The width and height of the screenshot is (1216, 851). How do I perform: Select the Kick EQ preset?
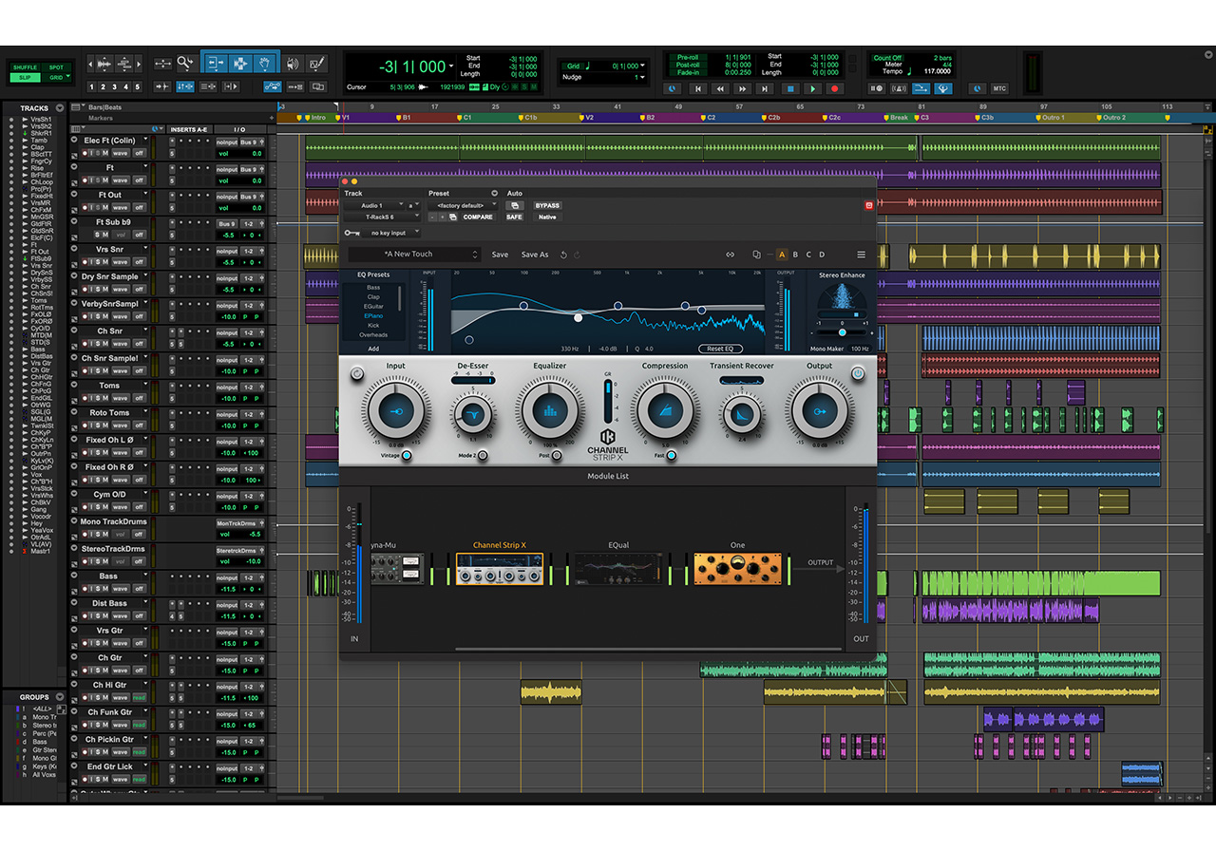click(373, 326)
